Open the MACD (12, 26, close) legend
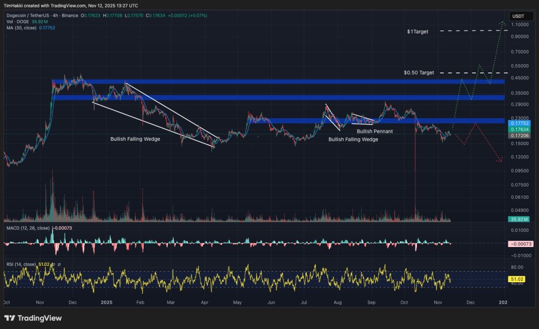The width and height of the screenshot is (539, 329). click(27, 228)
